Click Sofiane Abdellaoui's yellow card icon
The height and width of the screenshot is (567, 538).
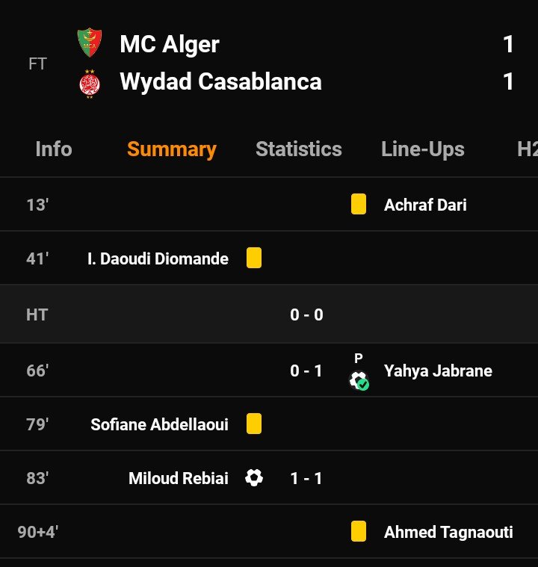[x=254, y=424]
